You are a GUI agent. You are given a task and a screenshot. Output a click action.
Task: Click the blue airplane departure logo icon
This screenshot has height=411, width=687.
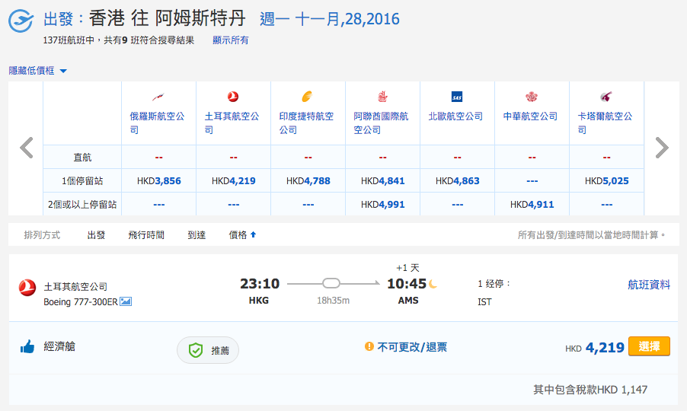pyautogui.click(x=21, y=20)
